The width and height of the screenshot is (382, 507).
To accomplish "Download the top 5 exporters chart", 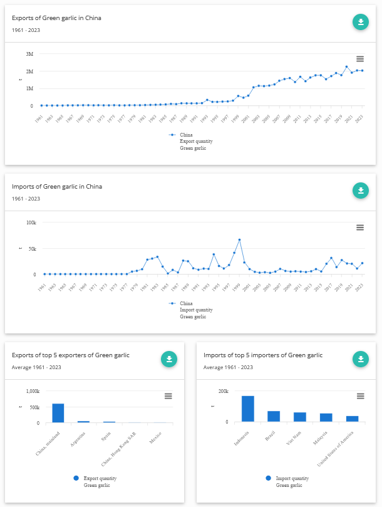I will click(169, 359).
